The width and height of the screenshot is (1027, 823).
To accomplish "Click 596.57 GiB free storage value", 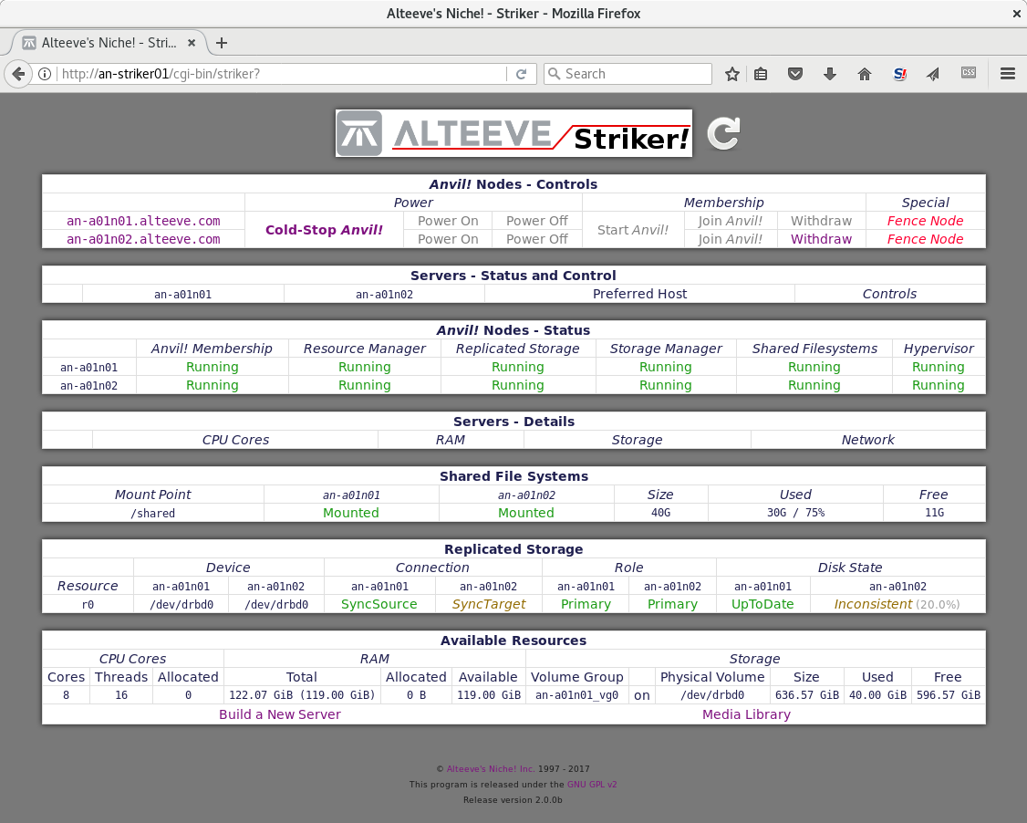I will [x=949, y=695].
